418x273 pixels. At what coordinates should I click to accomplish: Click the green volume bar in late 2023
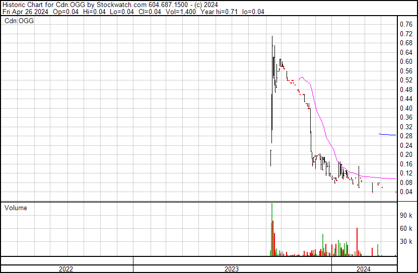tap(323, 245)
